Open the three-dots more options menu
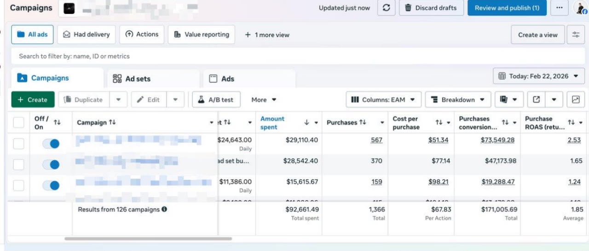This screenshot has width=589, height=251. (x=559, y=8)
